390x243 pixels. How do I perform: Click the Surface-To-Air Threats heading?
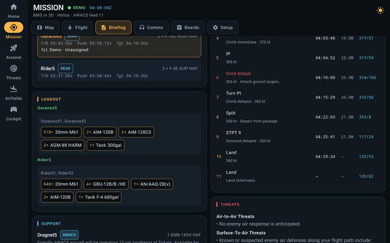241,233
